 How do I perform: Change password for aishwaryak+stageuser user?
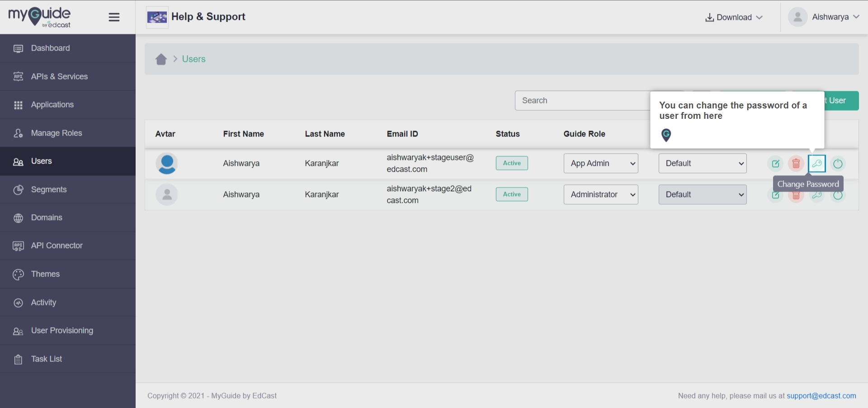point(817,164)
